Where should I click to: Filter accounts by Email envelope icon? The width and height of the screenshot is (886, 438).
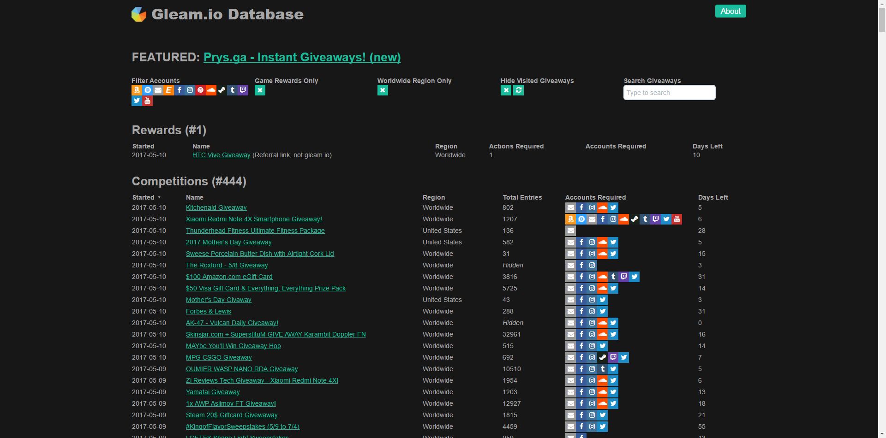pyautogui.click(x=158, y=90)
